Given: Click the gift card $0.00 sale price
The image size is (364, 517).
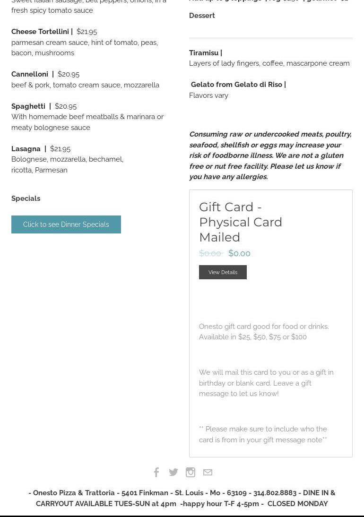Looking at the screenshot, I should [239, 253].
